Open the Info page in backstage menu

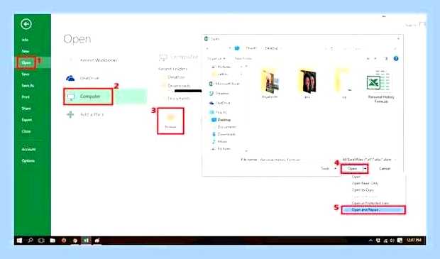coord(25,40)
